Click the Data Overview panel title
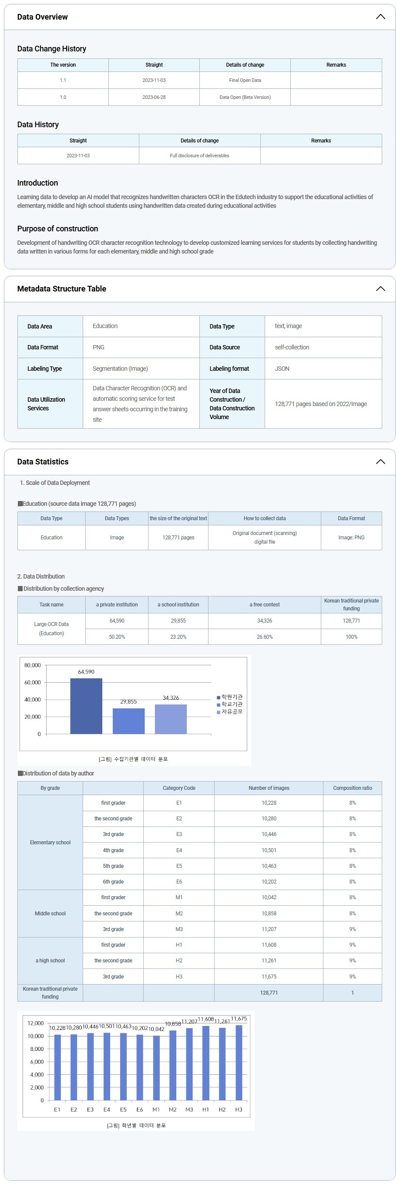This screenshot has height=1185, width=397. [x=42, y=17]
